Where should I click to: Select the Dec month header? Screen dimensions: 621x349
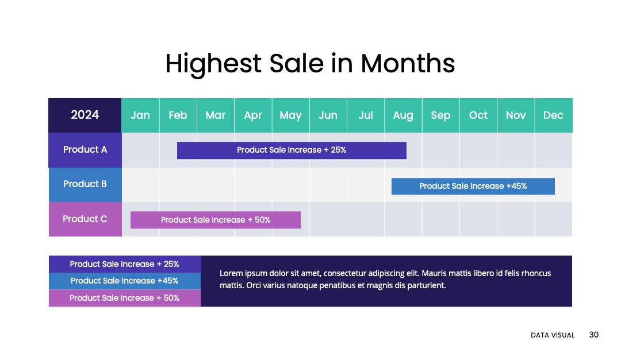[553, 115]
